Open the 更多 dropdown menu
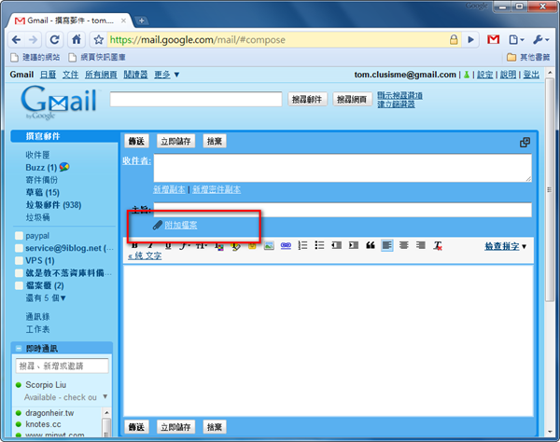Image resolution: width=560 pixels, height=442 pixels. 166,75
